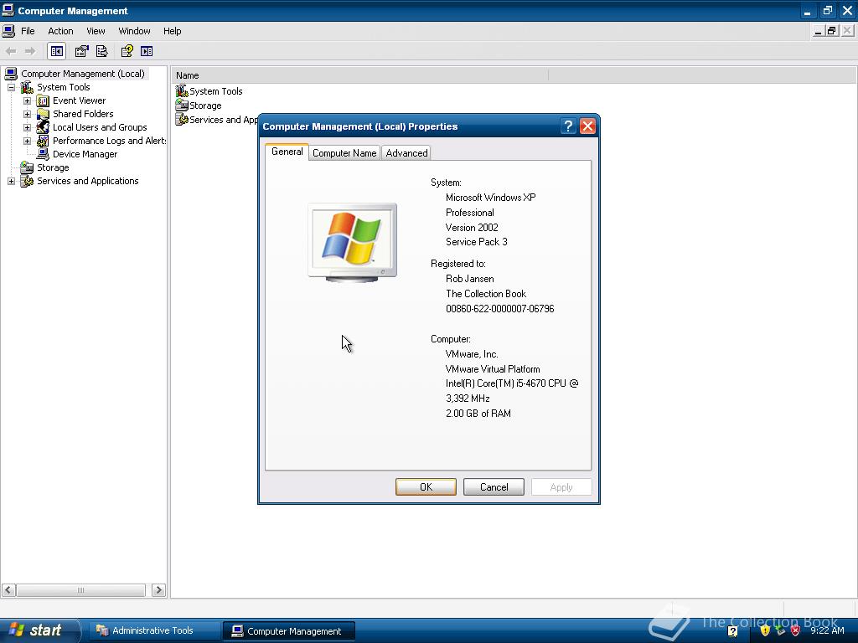Screen dimensions: 858x643
Task: Click the Shared Folders icon in the tree
Action: (x=43, y=114)
